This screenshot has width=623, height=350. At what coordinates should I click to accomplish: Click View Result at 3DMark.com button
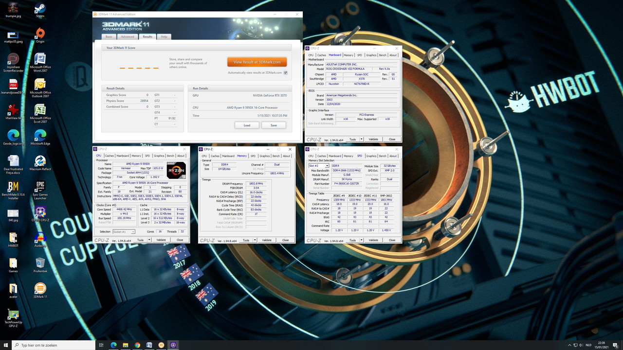257,62
